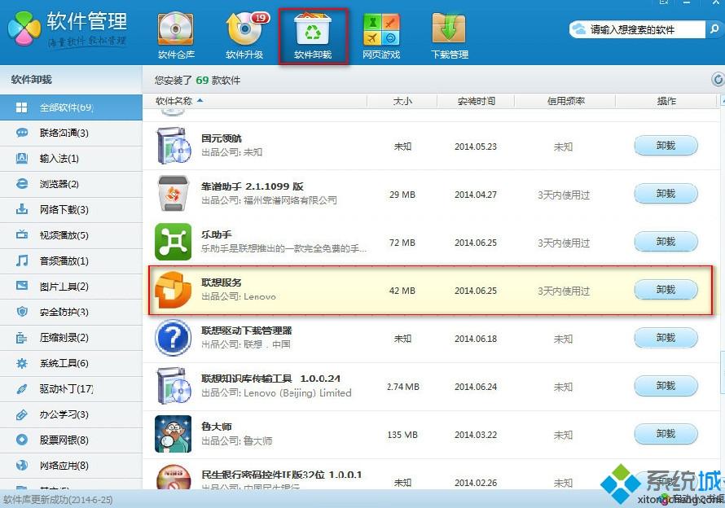The height and width of the screenshot is (508, 725).
Task: Select 联络沟通(3) category
Action: (x=71, y=134)
